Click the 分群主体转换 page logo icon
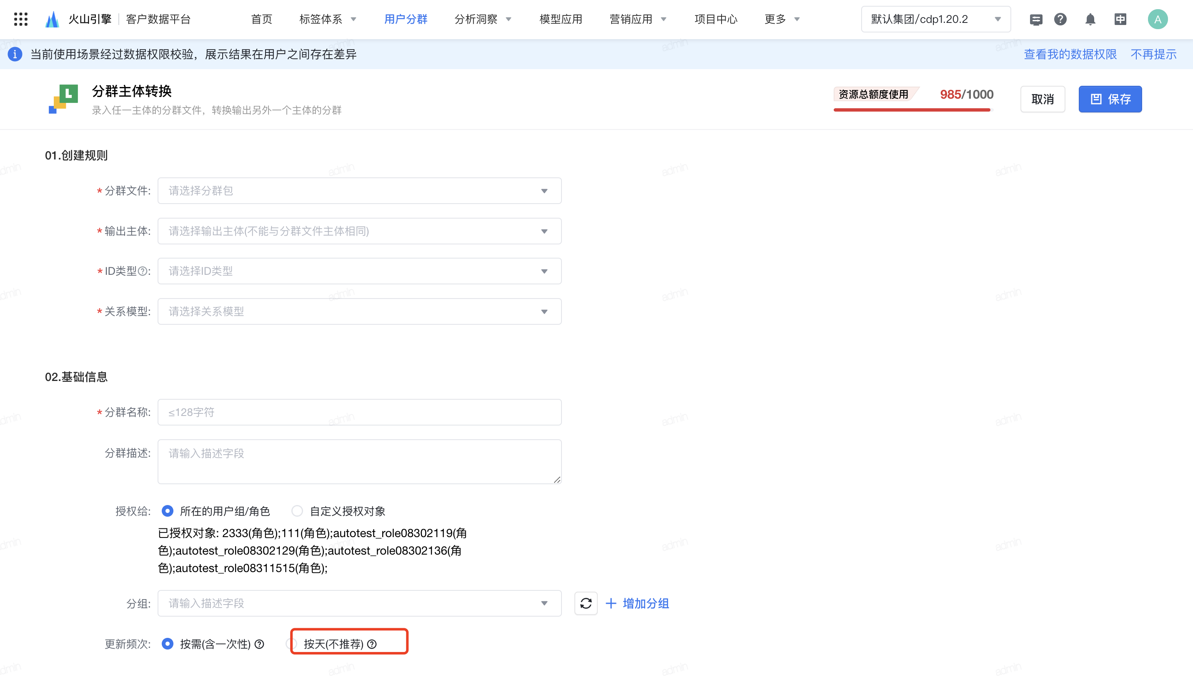This screenshot has width=1193, height=677. tap(63, 99)
